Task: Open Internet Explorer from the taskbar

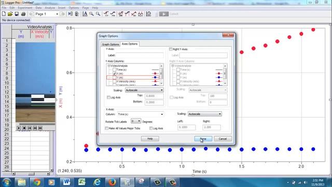Action: pyautogui.click(x=97, y=182)
